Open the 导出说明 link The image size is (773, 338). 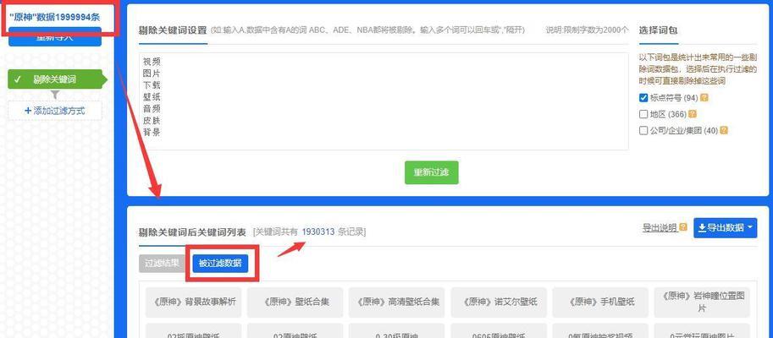(659, 228)
